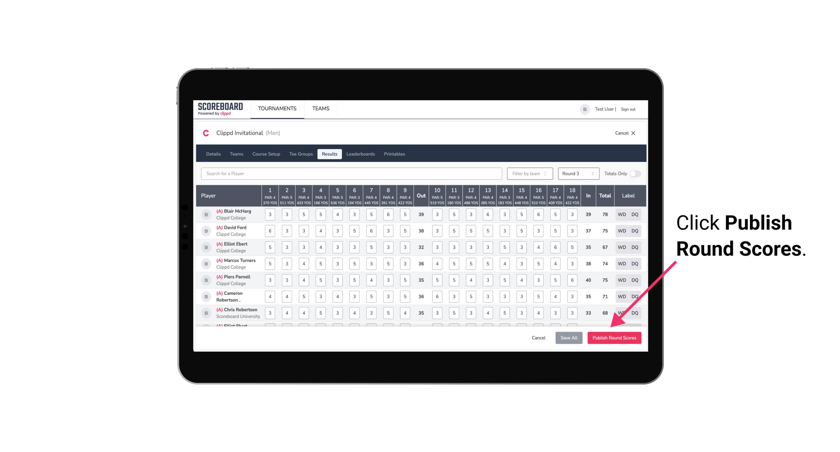Switch to the Leaderboards tab
The width and height of the screenshot is (840, 452).
click(x=360, y=154)
